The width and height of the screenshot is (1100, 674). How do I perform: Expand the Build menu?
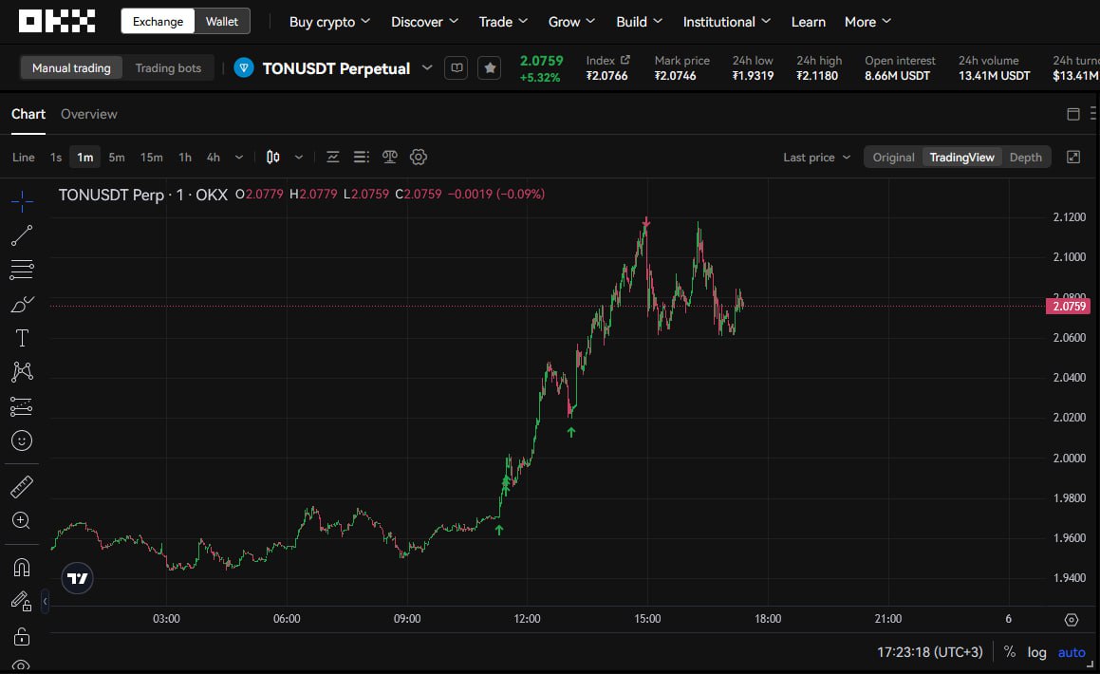pyautogui.click(x=639, y=22)
